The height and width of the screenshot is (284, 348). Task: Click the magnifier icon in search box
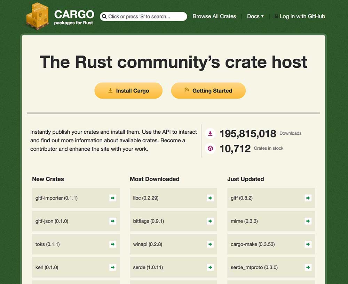coord(104,17)
